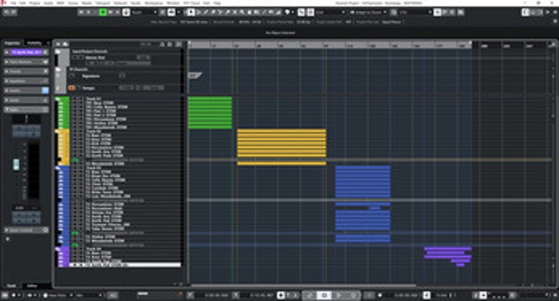Open the MIDI menu
The height and width of the screenshot is (301, 559).
coord(60,3)
